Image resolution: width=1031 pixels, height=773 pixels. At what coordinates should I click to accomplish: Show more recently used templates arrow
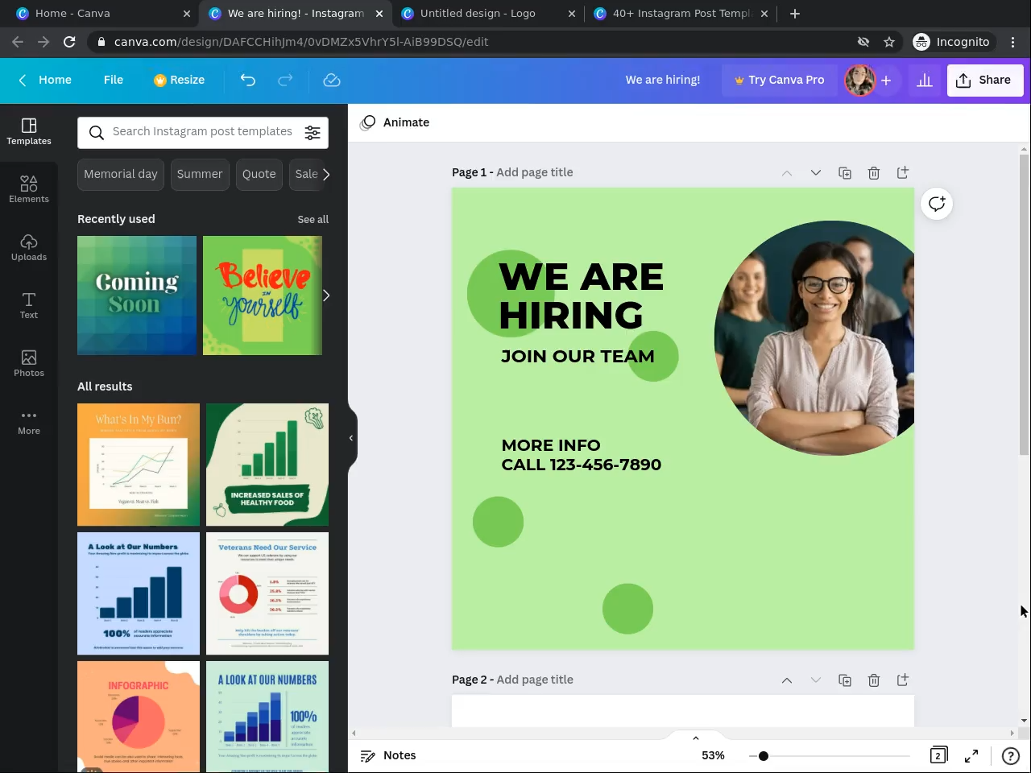click(x=326, y=296)
